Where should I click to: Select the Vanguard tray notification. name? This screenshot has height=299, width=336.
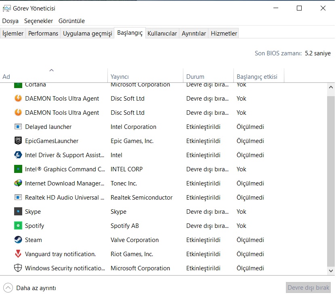tap(60, 254)
